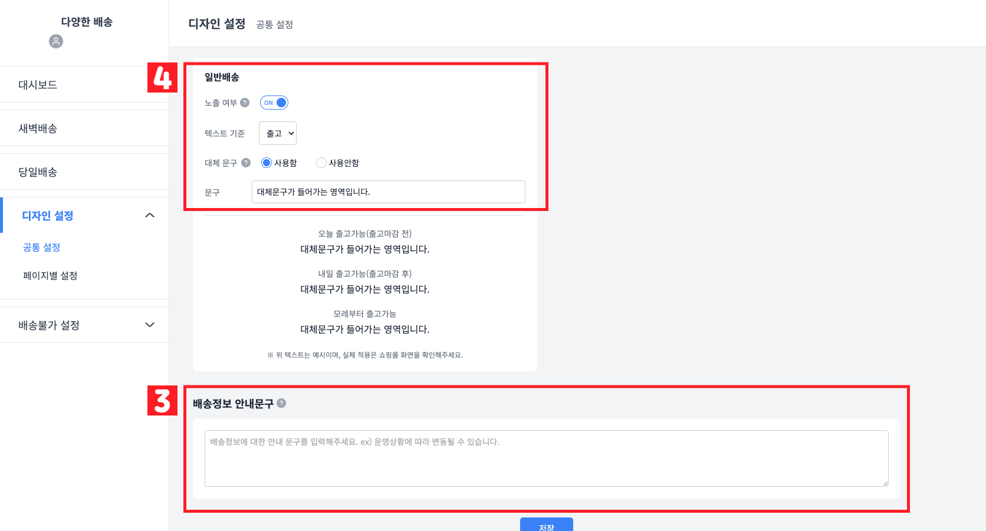Open 페이지별 설정 submenu item
986x531 pixels.
(50, 276)
